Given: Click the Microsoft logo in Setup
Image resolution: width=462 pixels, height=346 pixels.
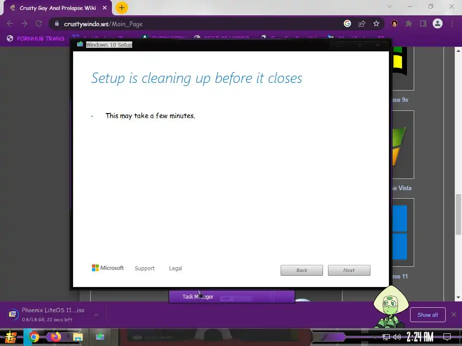Looking at the screenshot, I should (108, 268).
